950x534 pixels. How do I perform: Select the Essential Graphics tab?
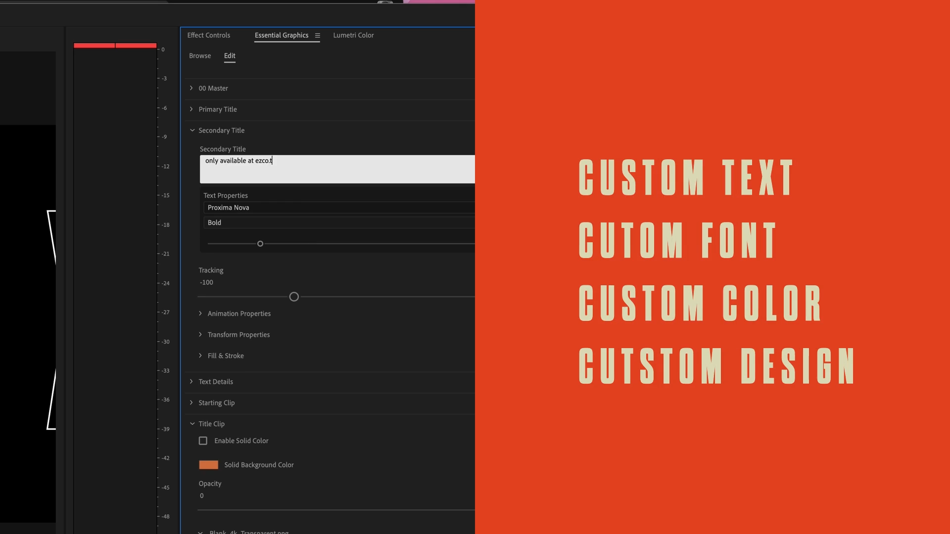pos(282,35)
